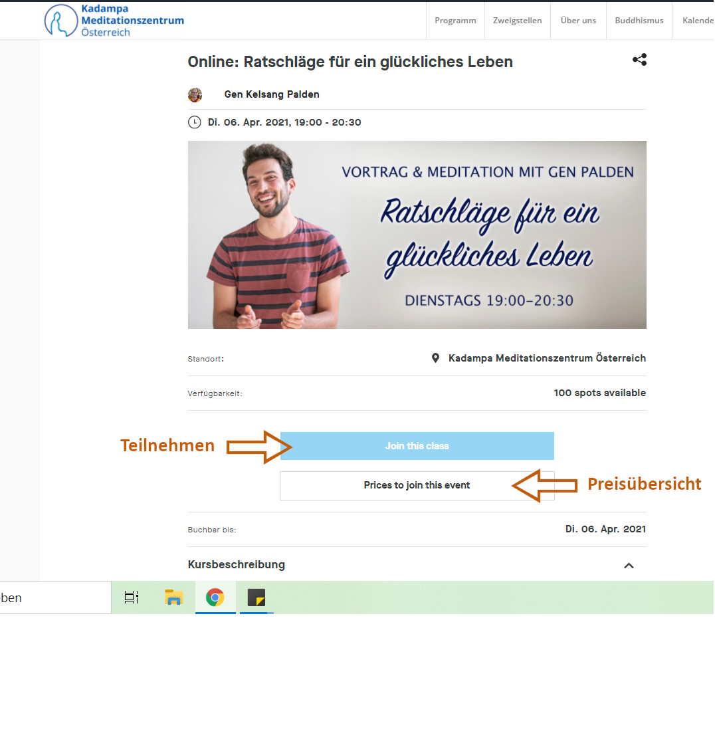Click the Windows taskbar search field
Viewport: 715px width, 755px height.
click(x=55, y=597)
